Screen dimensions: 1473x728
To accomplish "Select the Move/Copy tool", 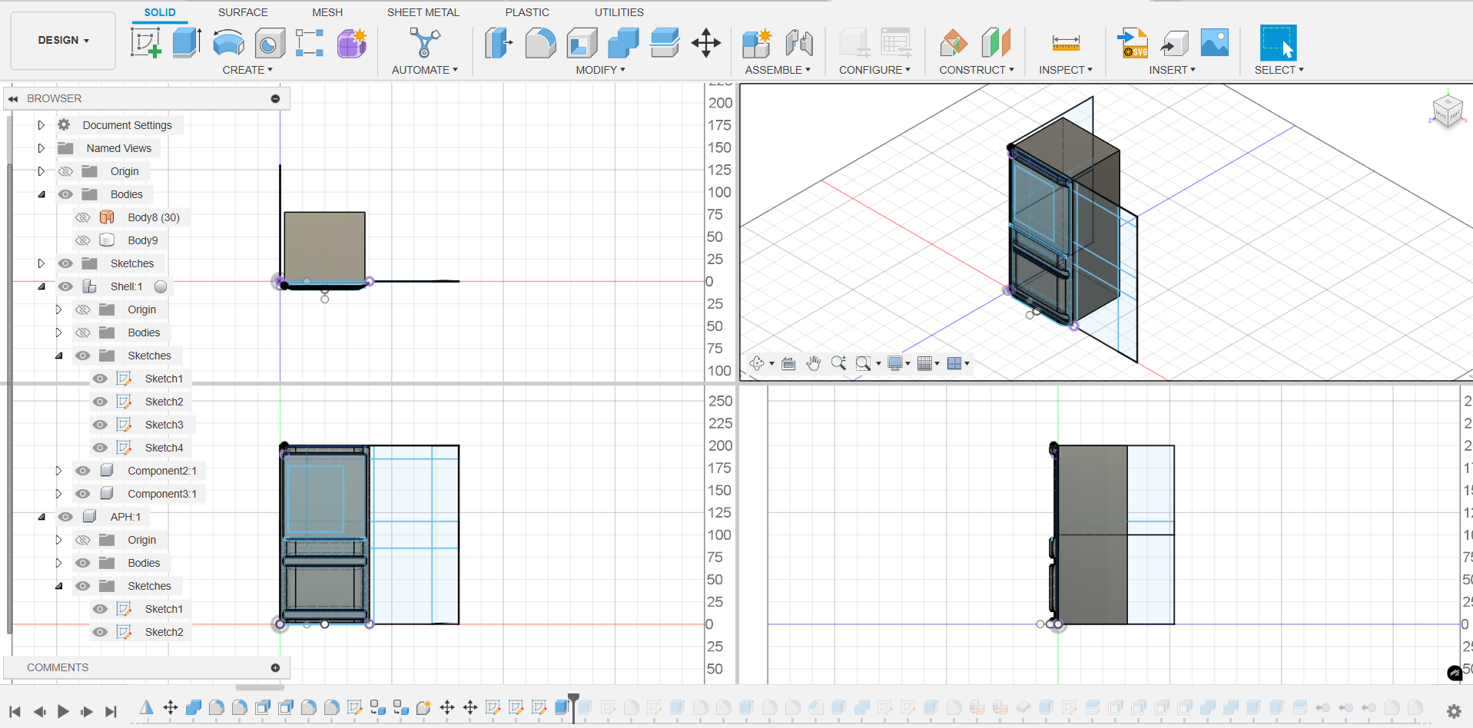I will [x=705, y=43].
